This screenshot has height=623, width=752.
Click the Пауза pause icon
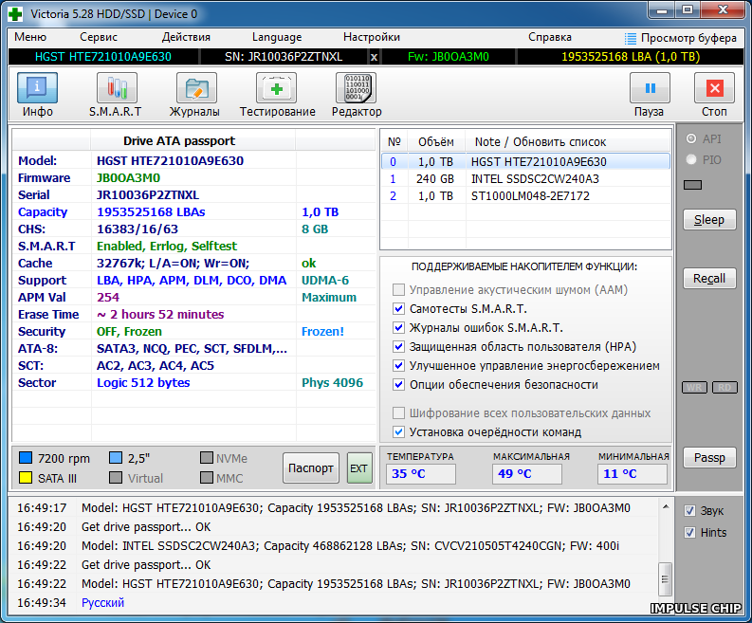click(x=650, y=88)
